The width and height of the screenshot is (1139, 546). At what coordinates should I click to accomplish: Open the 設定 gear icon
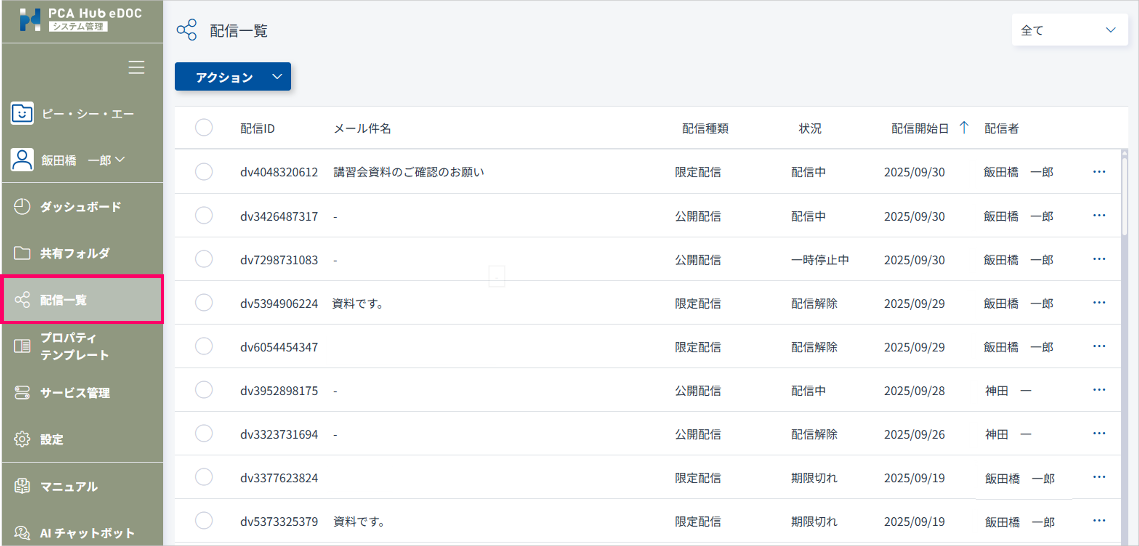click(22, 439)
